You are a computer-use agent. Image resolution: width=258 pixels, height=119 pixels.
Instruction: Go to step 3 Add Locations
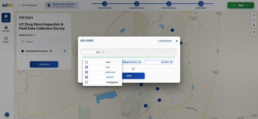(x=169, y=5)
